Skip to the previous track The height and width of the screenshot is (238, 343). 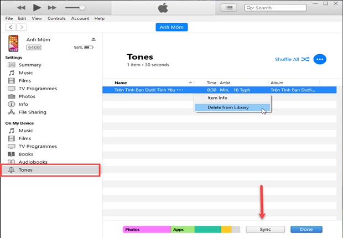pos(22,8)
